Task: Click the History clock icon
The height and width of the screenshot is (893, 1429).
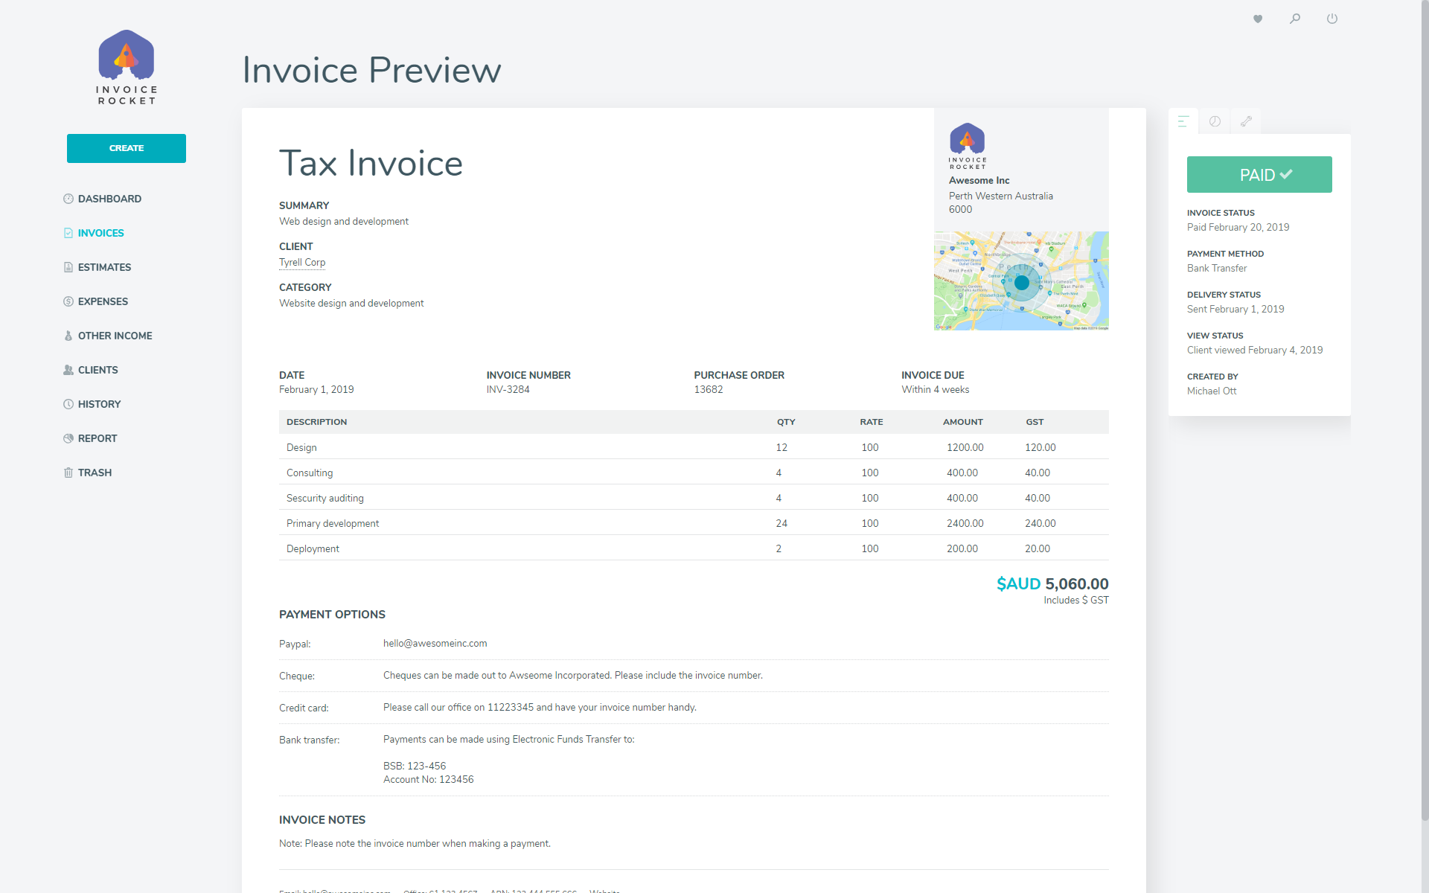Action: [68, 404]
